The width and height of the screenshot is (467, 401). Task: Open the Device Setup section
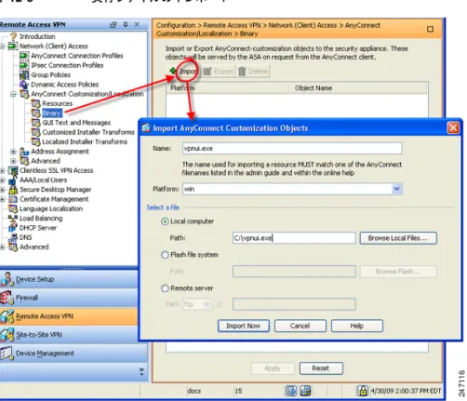tap(69, 279)
